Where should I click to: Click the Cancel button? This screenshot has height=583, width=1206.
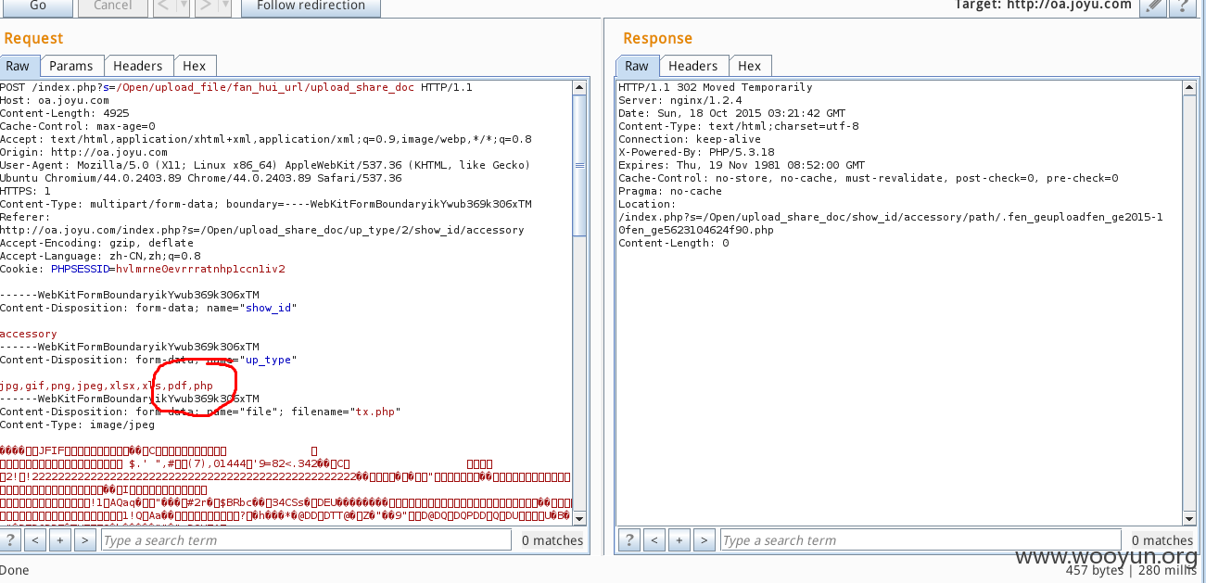pos(112,6)
